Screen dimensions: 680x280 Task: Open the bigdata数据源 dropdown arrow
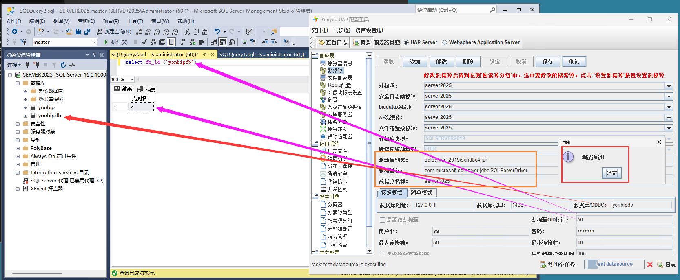(669, 107)
